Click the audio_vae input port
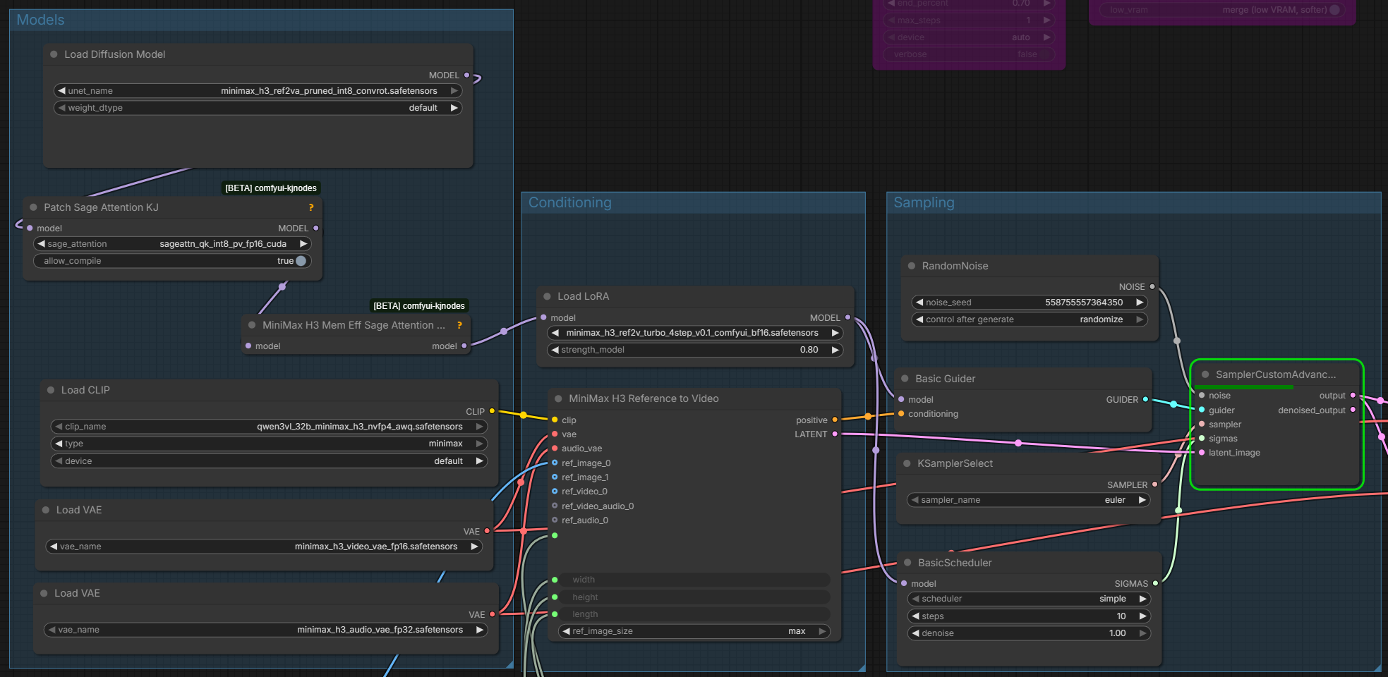The image size is (1388, 677). tap(555, 448)
